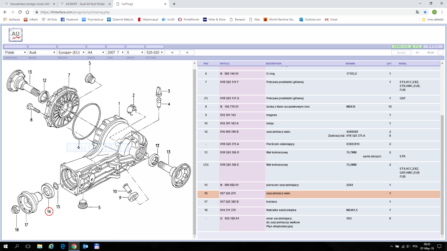Open the 525-020 picture dropdown
The image size is (447, 251).
point(154,52)
